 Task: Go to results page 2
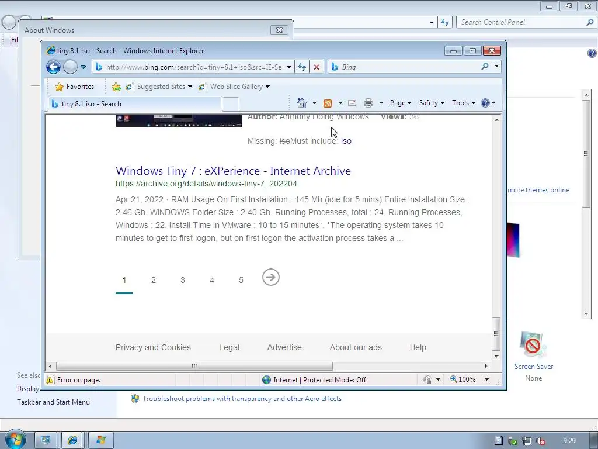pos(154,280)
